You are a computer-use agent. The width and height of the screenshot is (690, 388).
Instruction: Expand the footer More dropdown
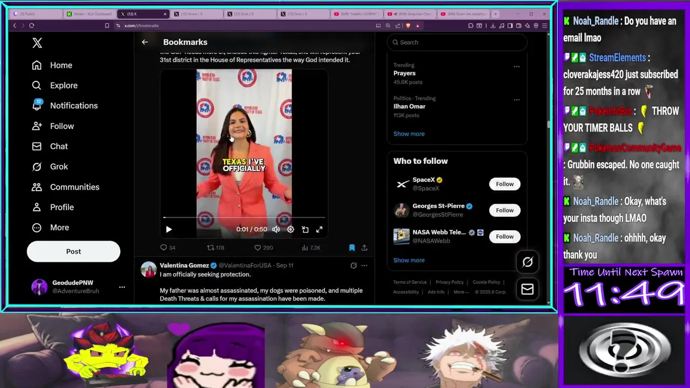pyautogui.click(x=461, y=292)
